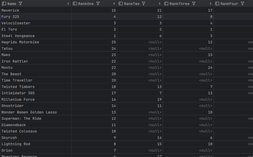
Task: Select the Twisted Timbers name cell
Action: pyautogui.click(x=36, y=87)
